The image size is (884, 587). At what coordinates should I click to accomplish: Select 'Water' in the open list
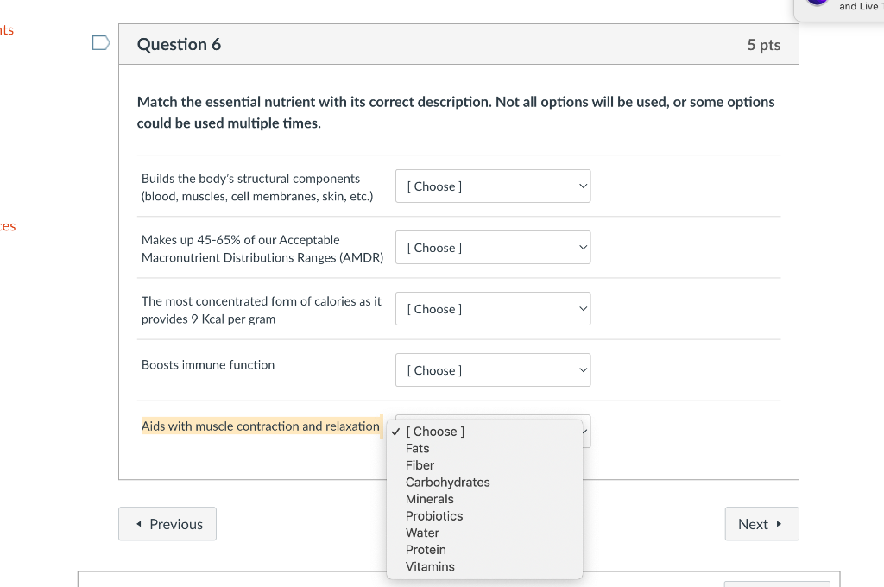(x=422, y=533)
